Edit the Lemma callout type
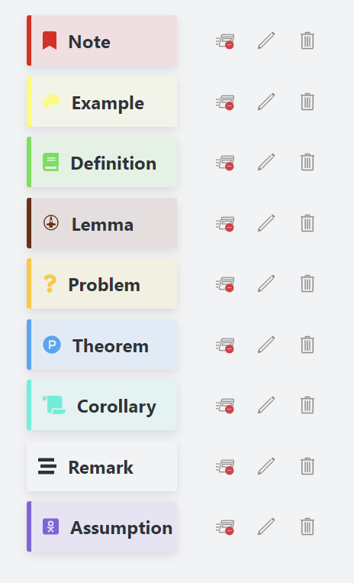The height and width of the screenshot is (583, 354). pyautogui.click(x=266, y=223)
